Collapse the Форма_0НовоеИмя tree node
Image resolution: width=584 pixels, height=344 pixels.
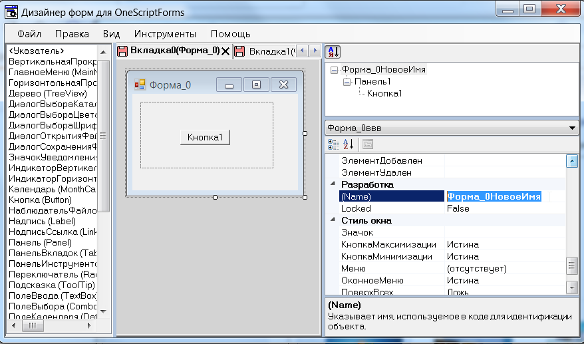pyautogui.click(x=334, y=70)
